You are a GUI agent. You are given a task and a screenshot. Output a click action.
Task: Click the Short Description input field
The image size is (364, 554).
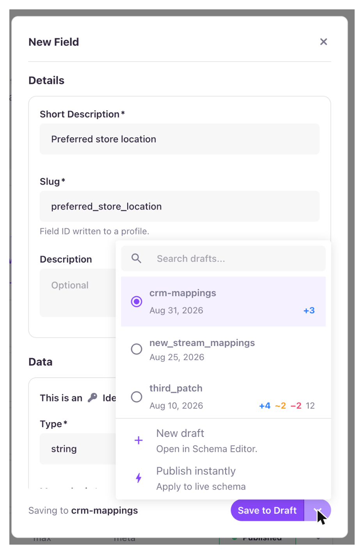coord(179,139)
